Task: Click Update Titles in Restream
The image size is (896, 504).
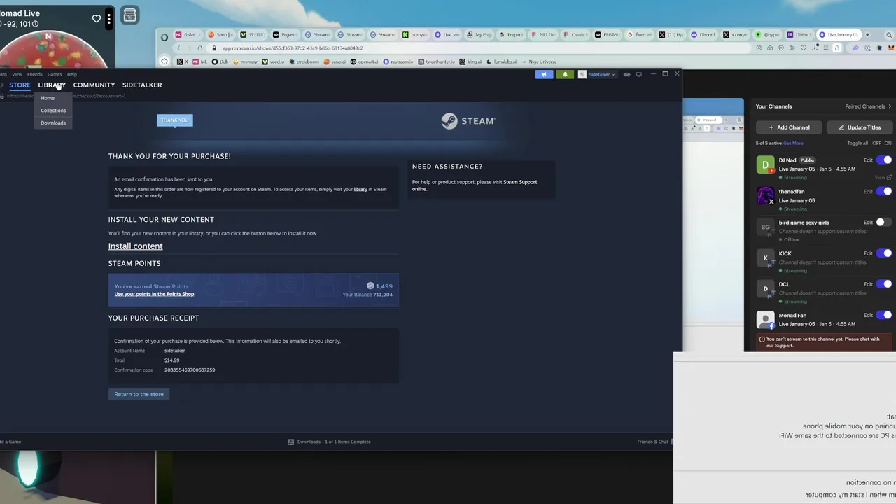Action: point(860,127)
